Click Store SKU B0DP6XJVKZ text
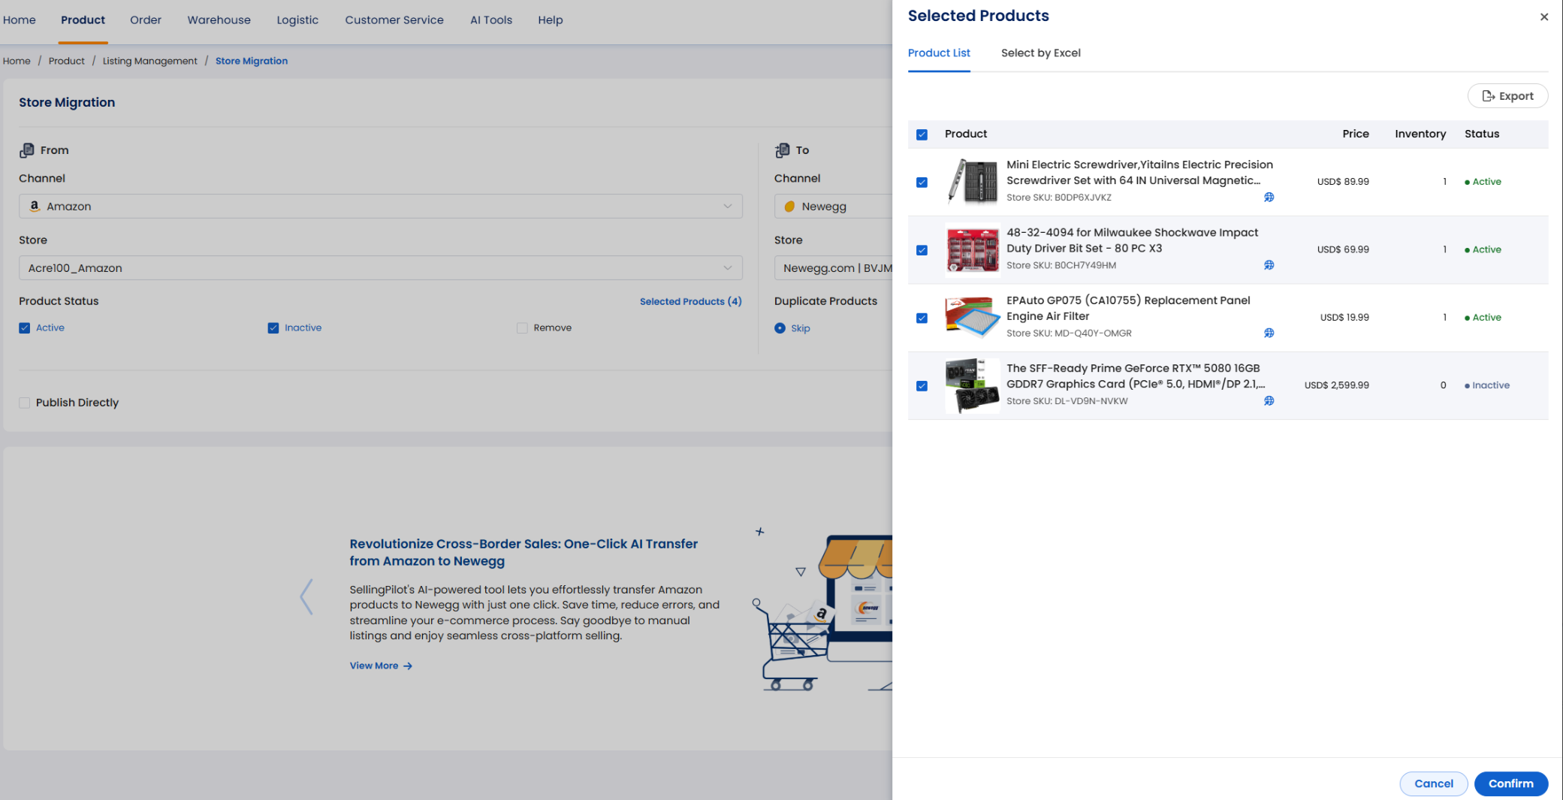The width and height of the screenshot is (1563, 800). (1059, 198)
